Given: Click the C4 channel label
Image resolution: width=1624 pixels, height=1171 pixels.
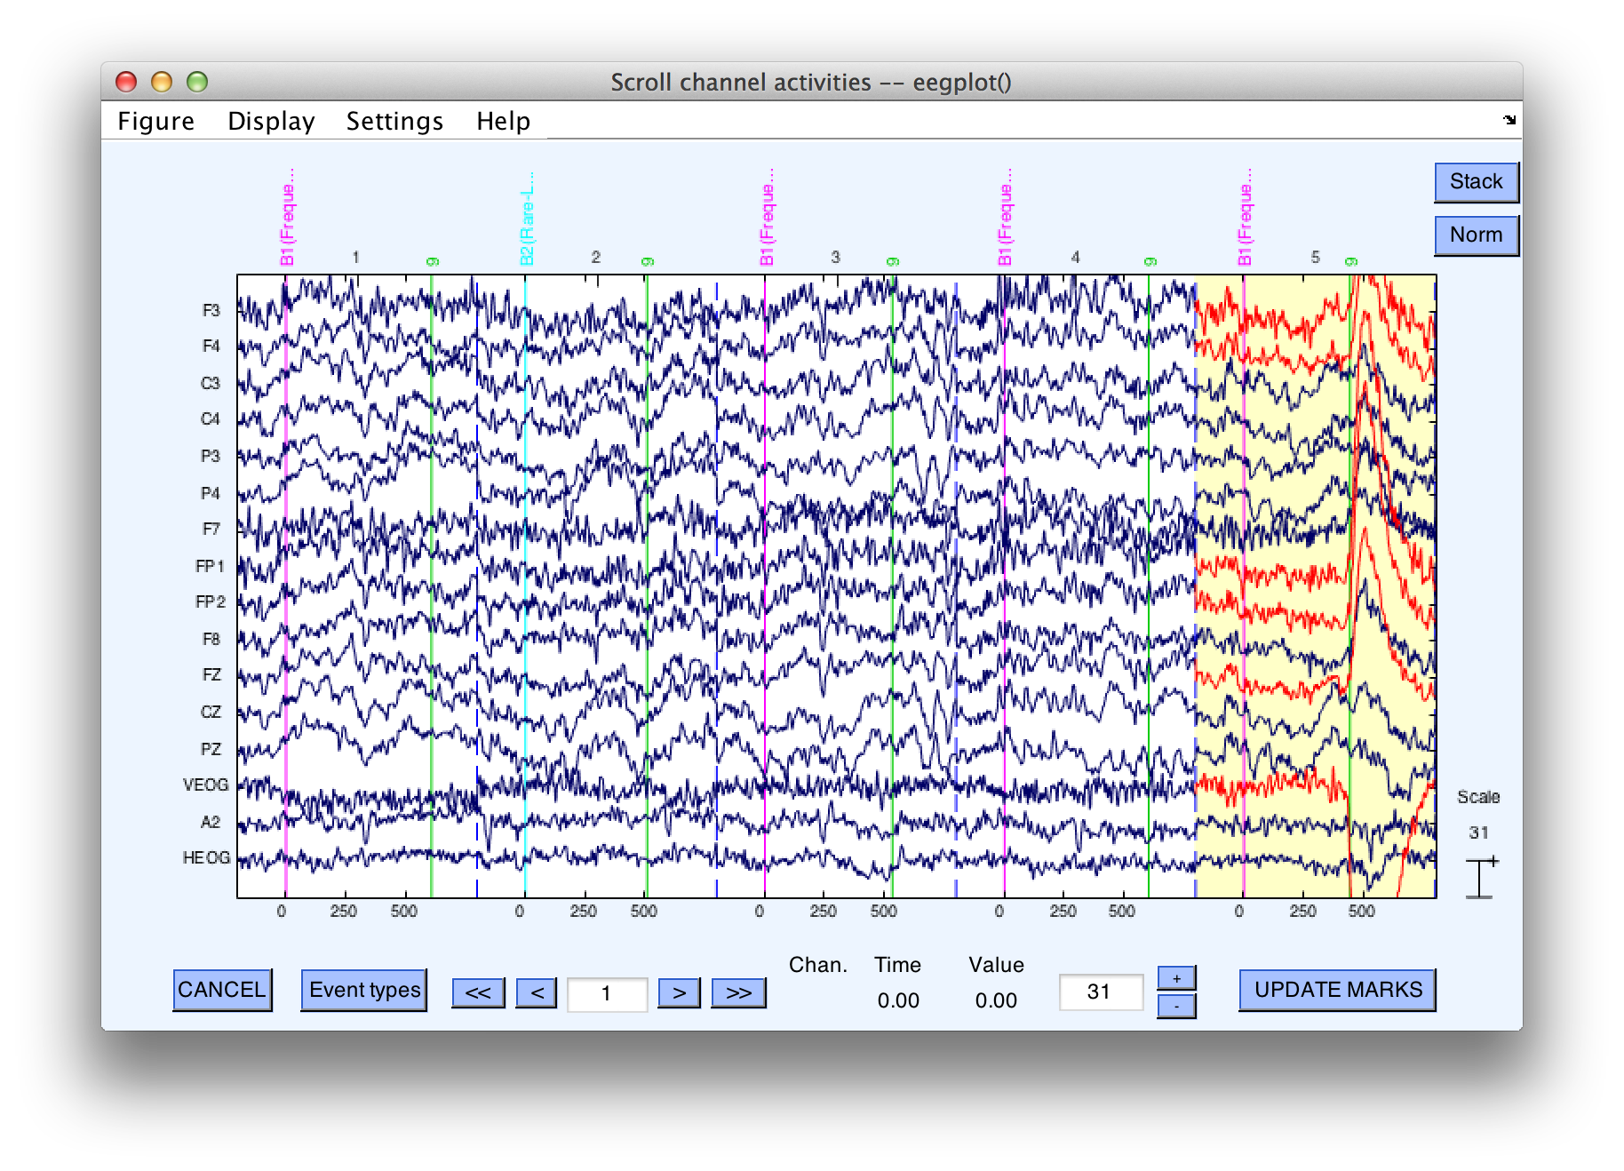Looking at the screenshot, I should [x=210, y=418].
